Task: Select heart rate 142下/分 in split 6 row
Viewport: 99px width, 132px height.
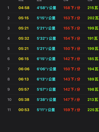Action: 72,59
